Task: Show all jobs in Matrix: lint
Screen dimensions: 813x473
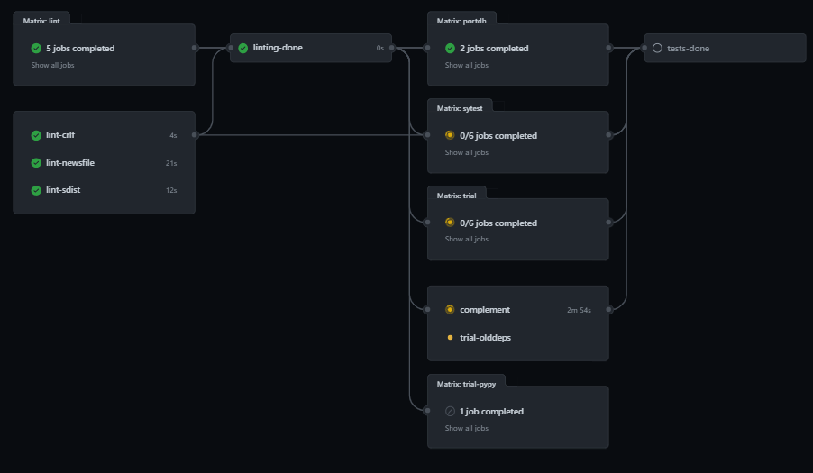Action: click(x=52, y=65)
